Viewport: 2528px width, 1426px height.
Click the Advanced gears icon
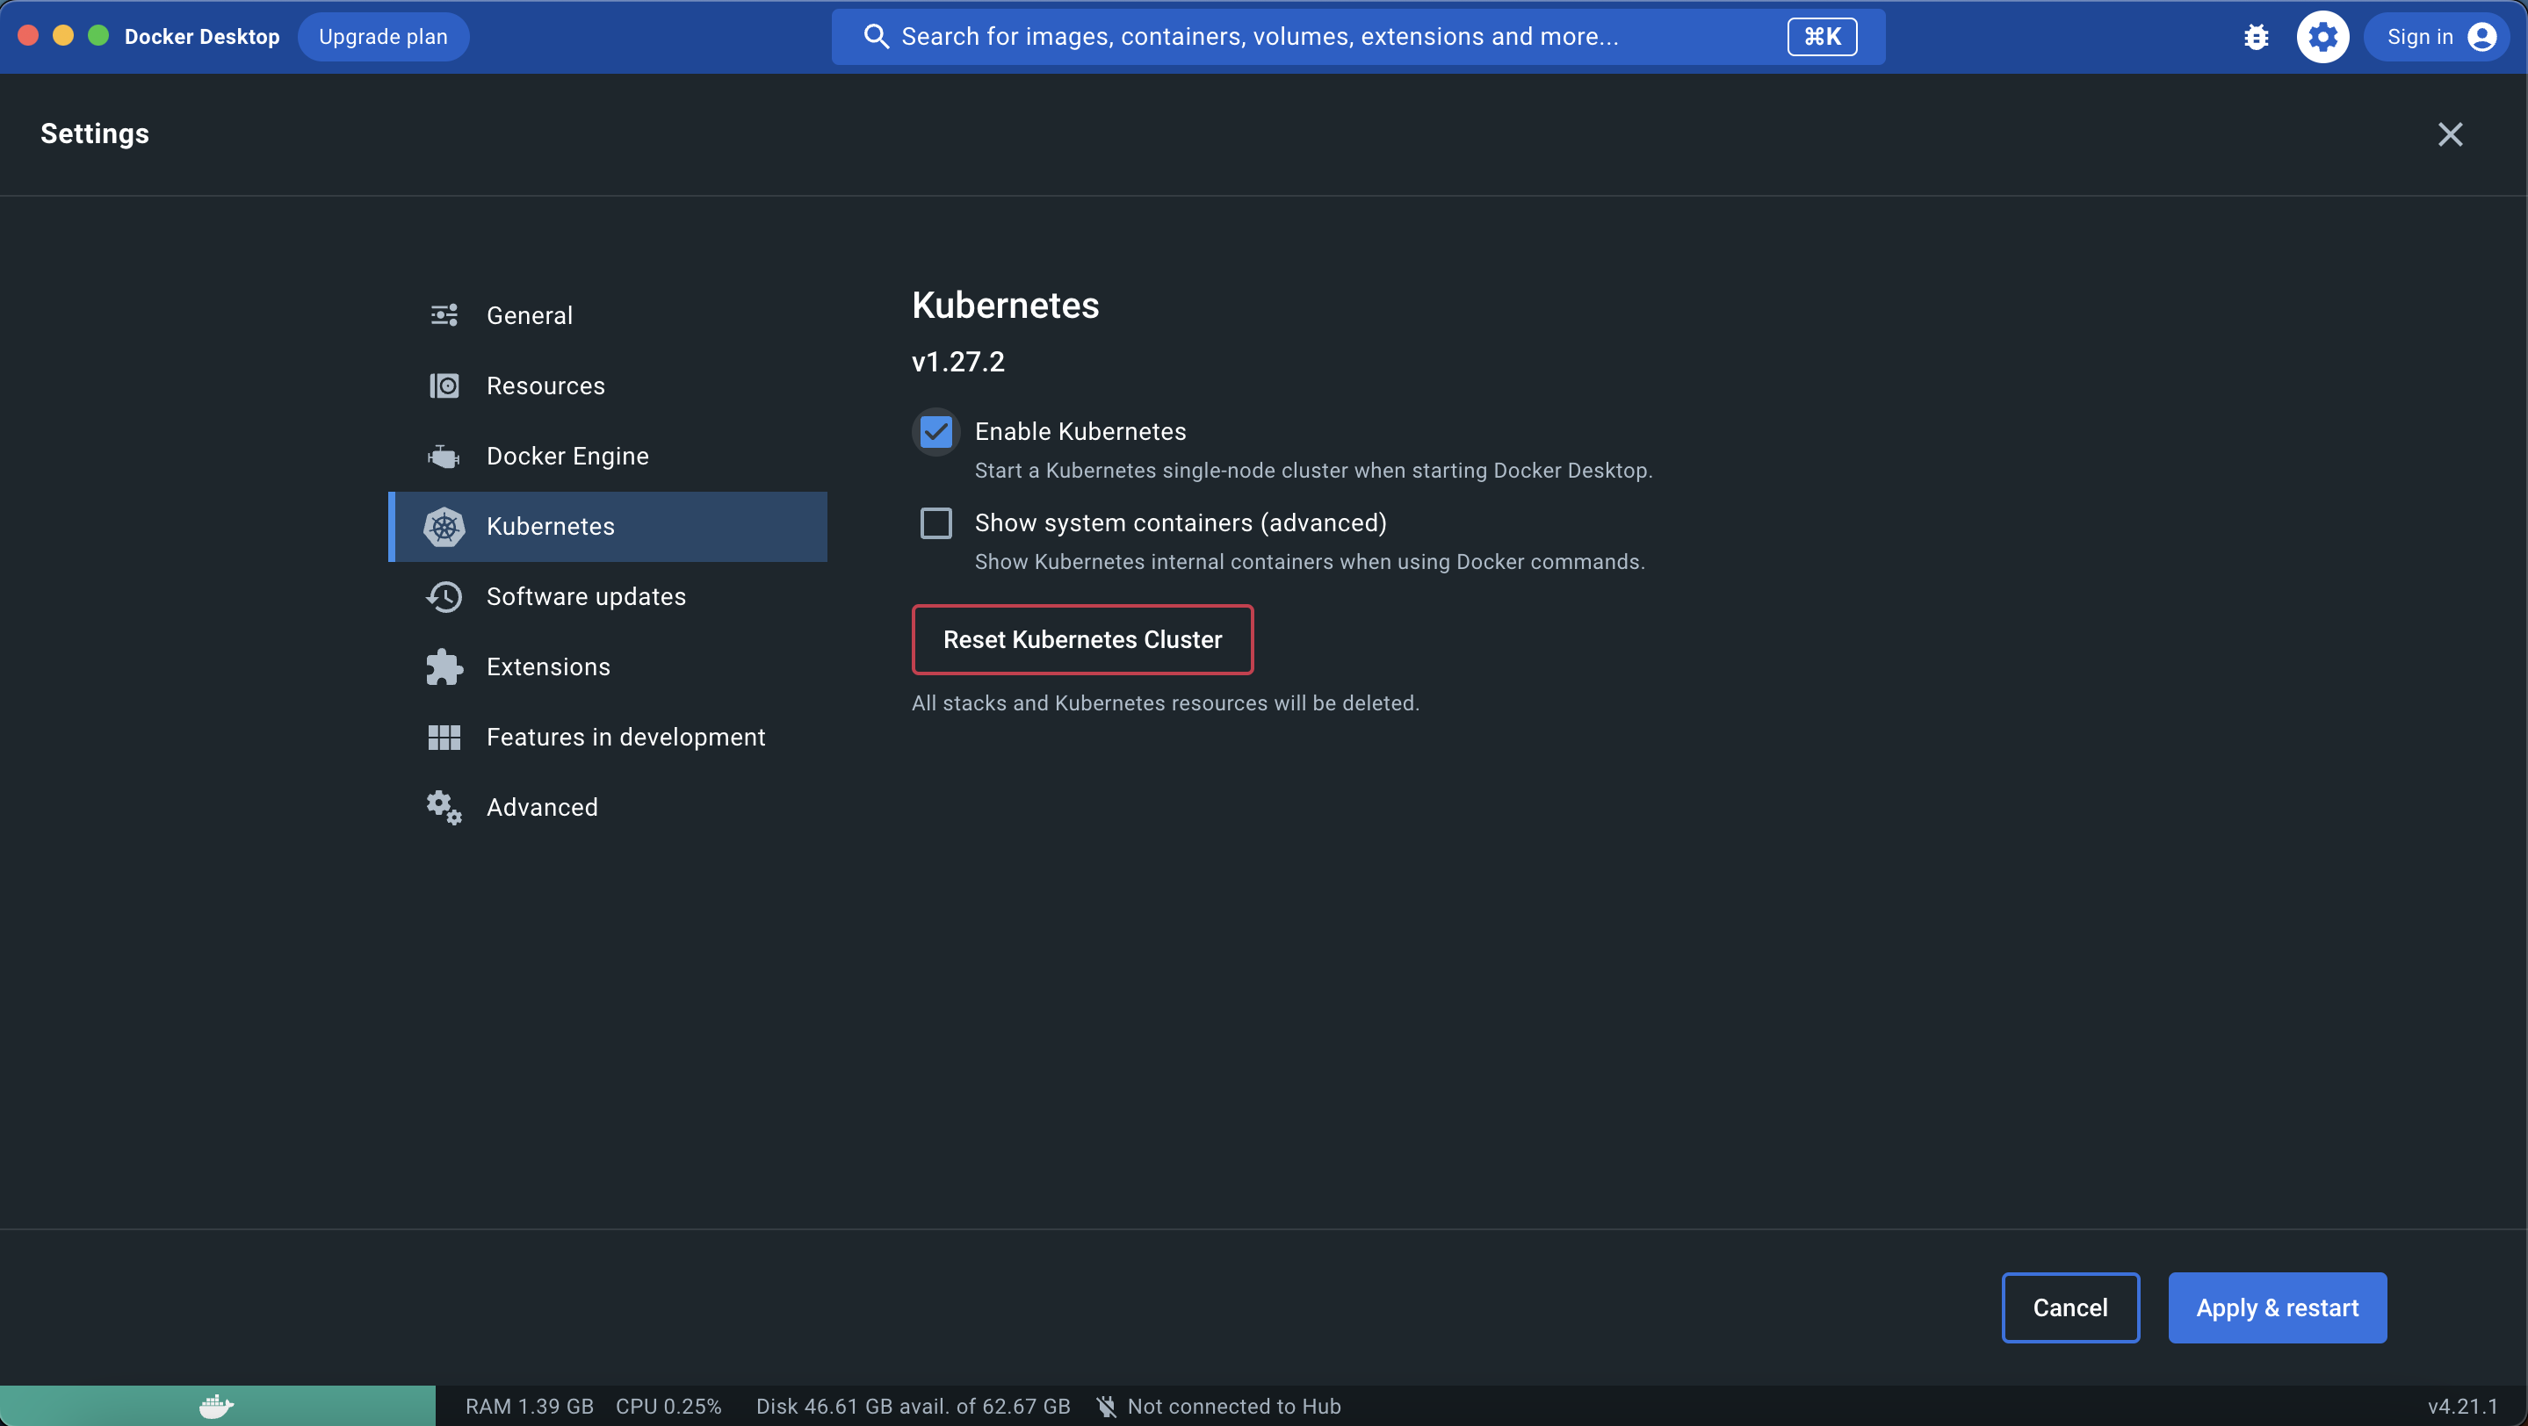(444, 807)
